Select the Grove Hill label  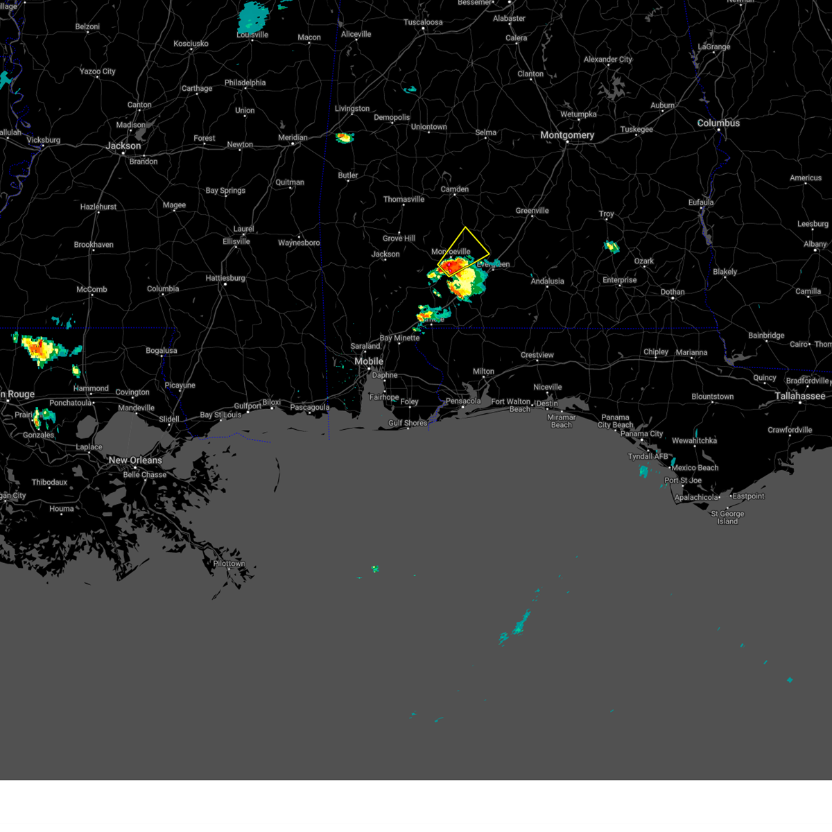click(x=399, y=239)
